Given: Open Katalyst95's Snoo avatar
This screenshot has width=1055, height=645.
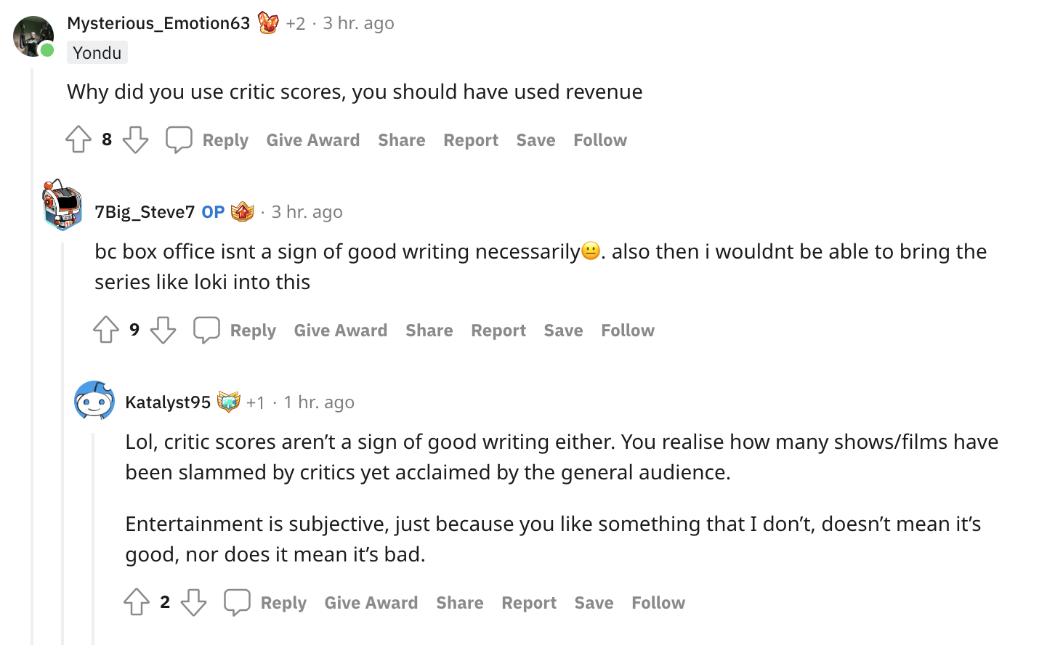Looking at the screenshot, I should tap(94, 399).
